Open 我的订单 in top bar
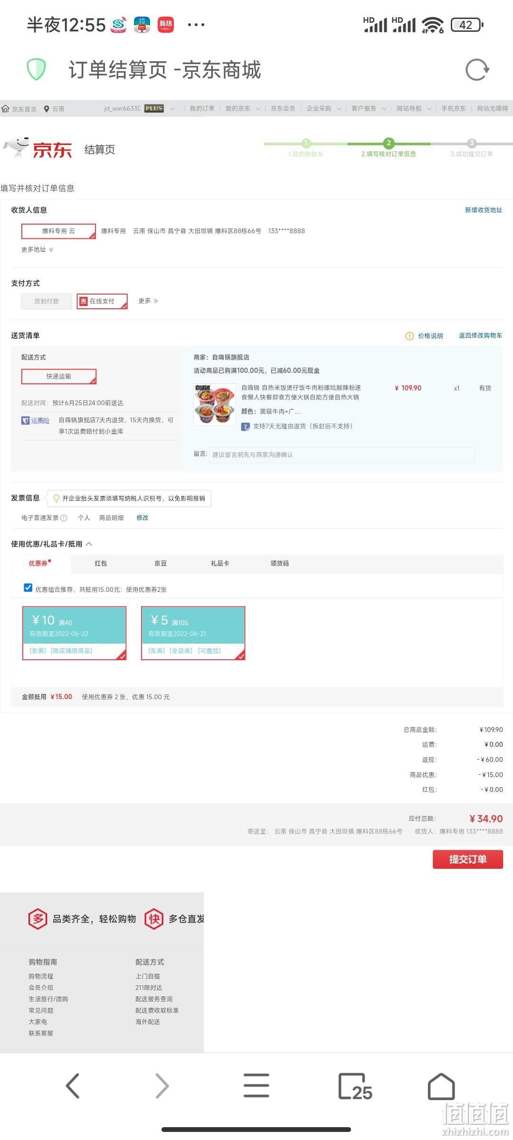 [x=202, y=109]
